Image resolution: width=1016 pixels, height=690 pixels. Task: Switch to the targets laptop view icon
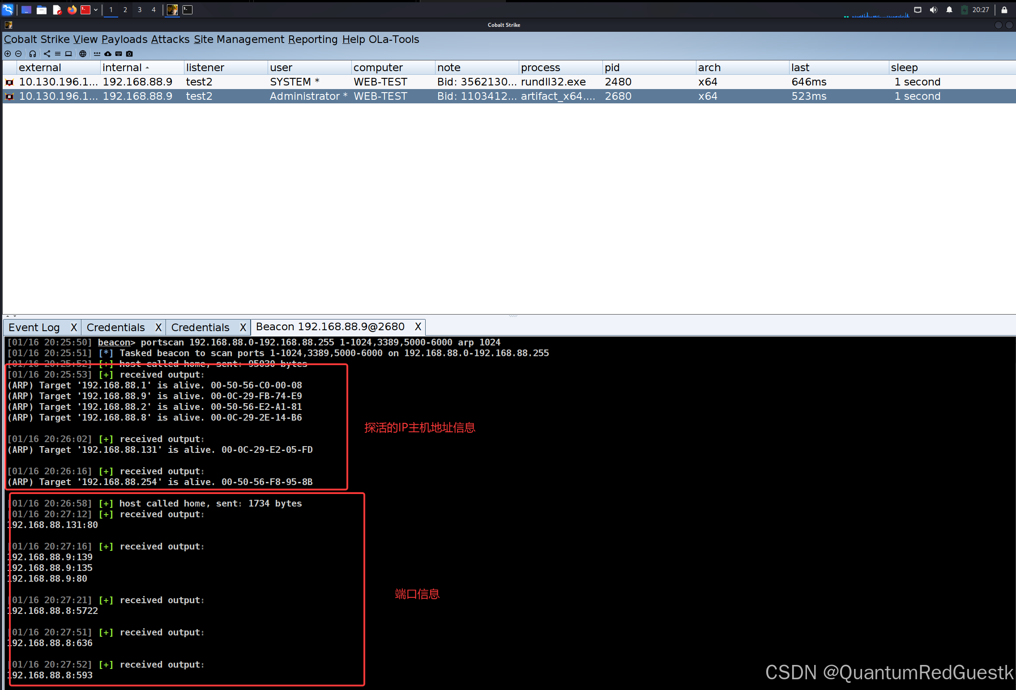(68, 54)
